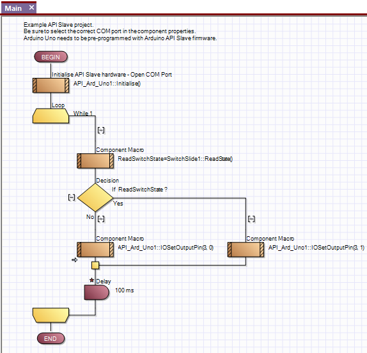Click the 'Loop' label

(58, 105)
